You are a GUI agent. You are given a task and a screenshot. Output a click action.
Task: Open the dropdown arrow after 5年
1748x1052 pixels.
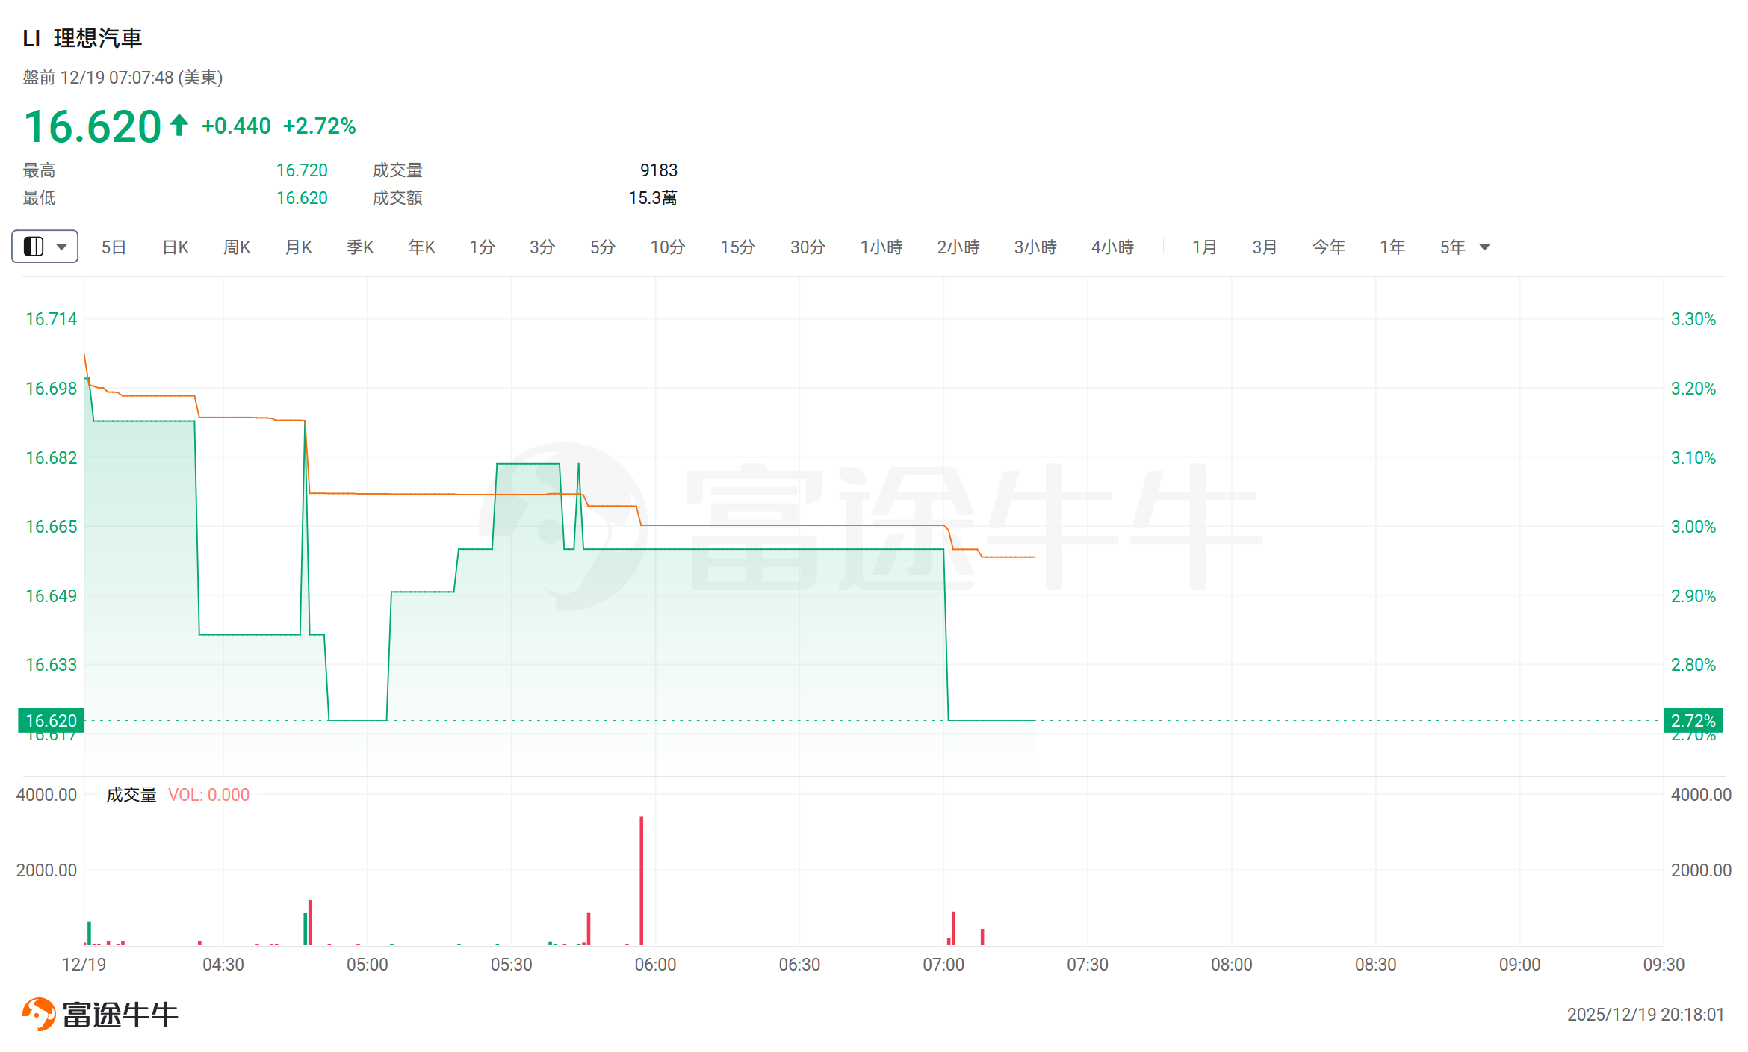click(x=1484, y=247)
